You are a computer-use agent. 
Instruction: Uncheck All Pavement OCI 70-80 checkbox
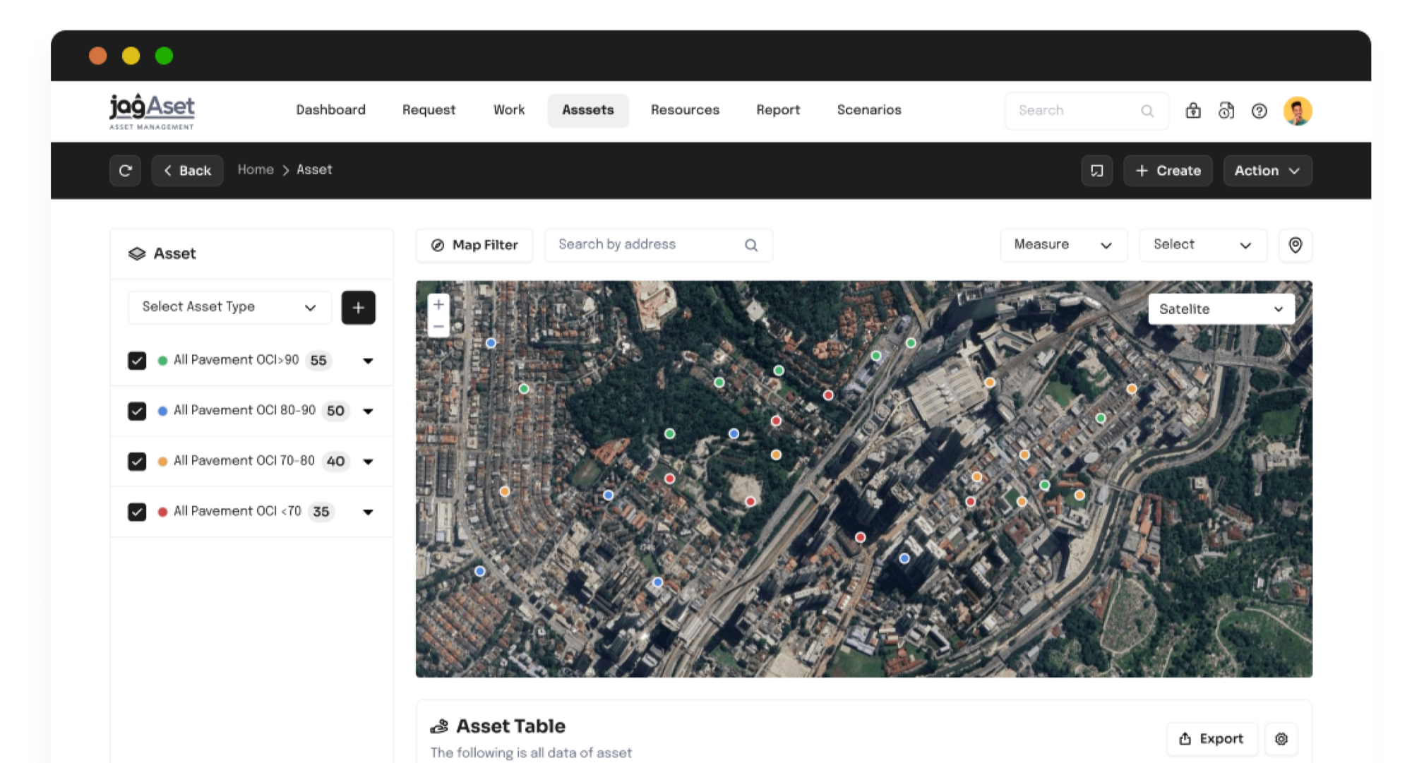[x=137, y=461]
